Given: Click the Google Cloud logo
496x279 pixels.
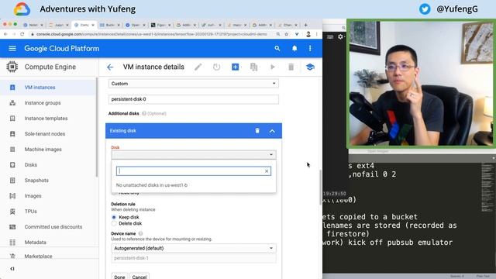Looking at the screenshot, I should coord(22,9).
